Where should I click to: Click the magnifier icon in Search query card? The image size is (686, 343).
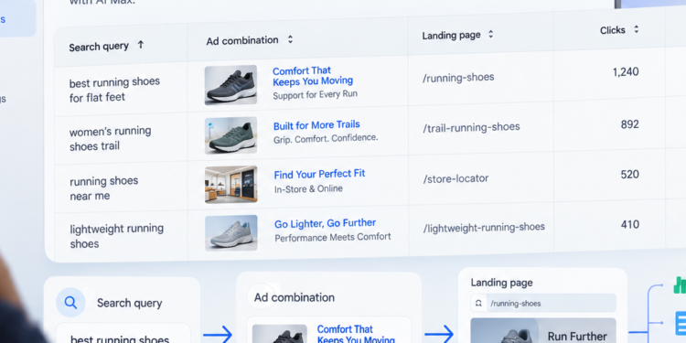pos(70,303)
